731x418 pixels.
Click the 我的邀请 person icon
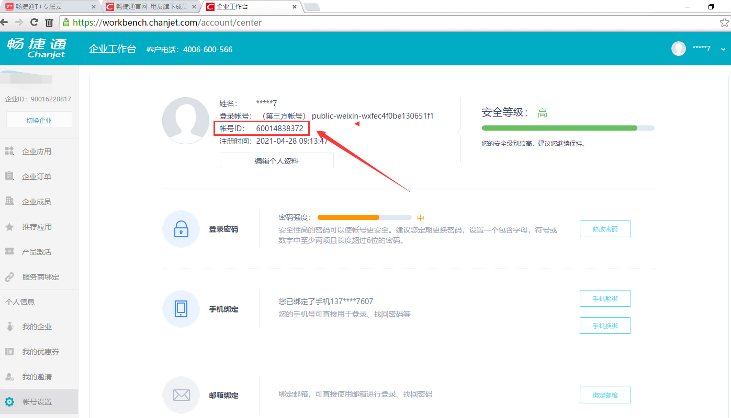[9, 377]
